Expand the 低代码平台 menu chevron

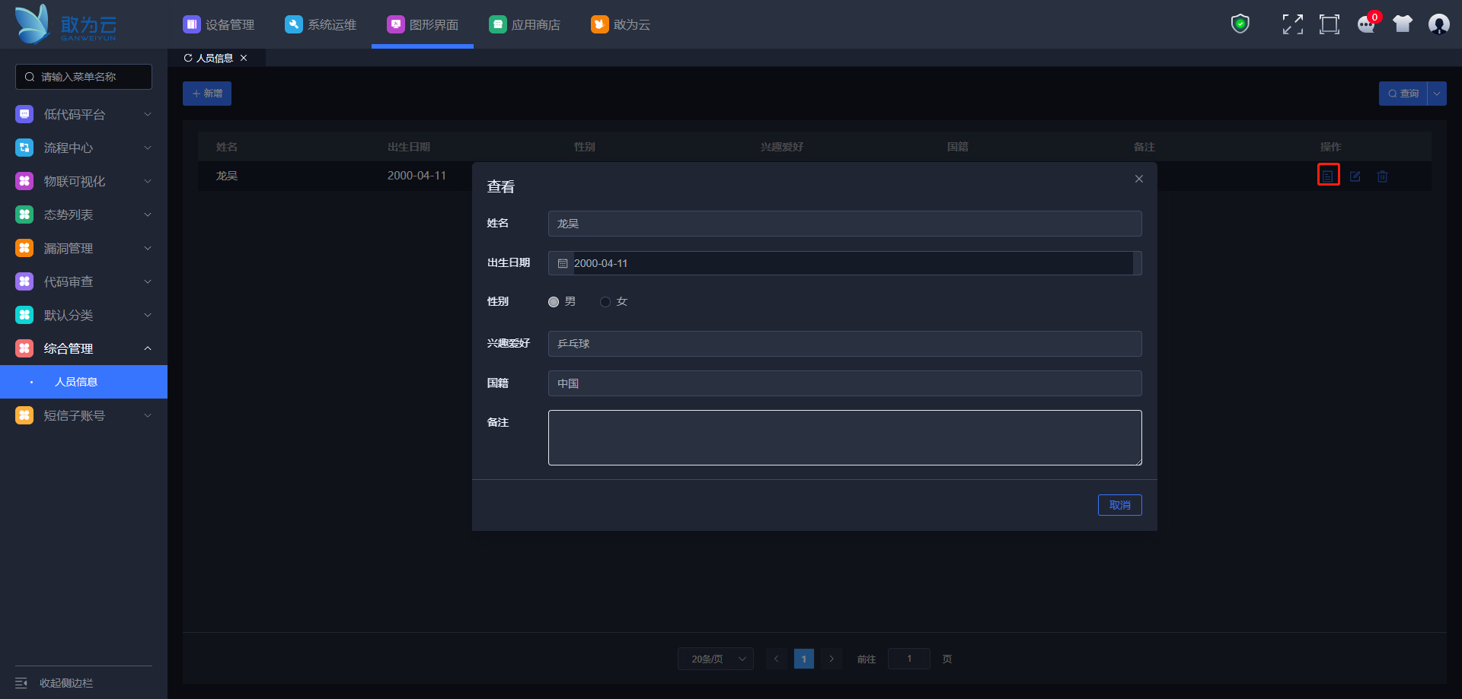coord(148,114)
